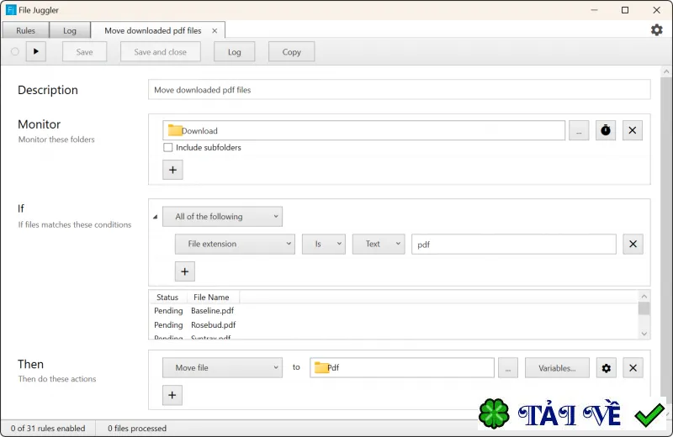This screenshot has width=673, height=437.
Task: Open the 'All of the following' dropdown
Action: 222,217
